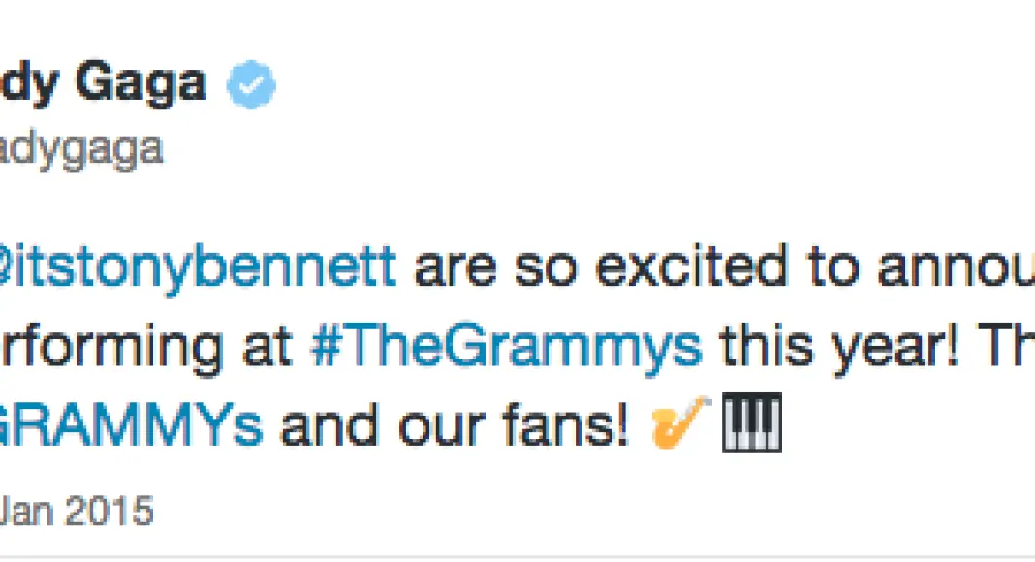Open the ladygaga username handle
1035x562 pixels.
tap(80, 149)
